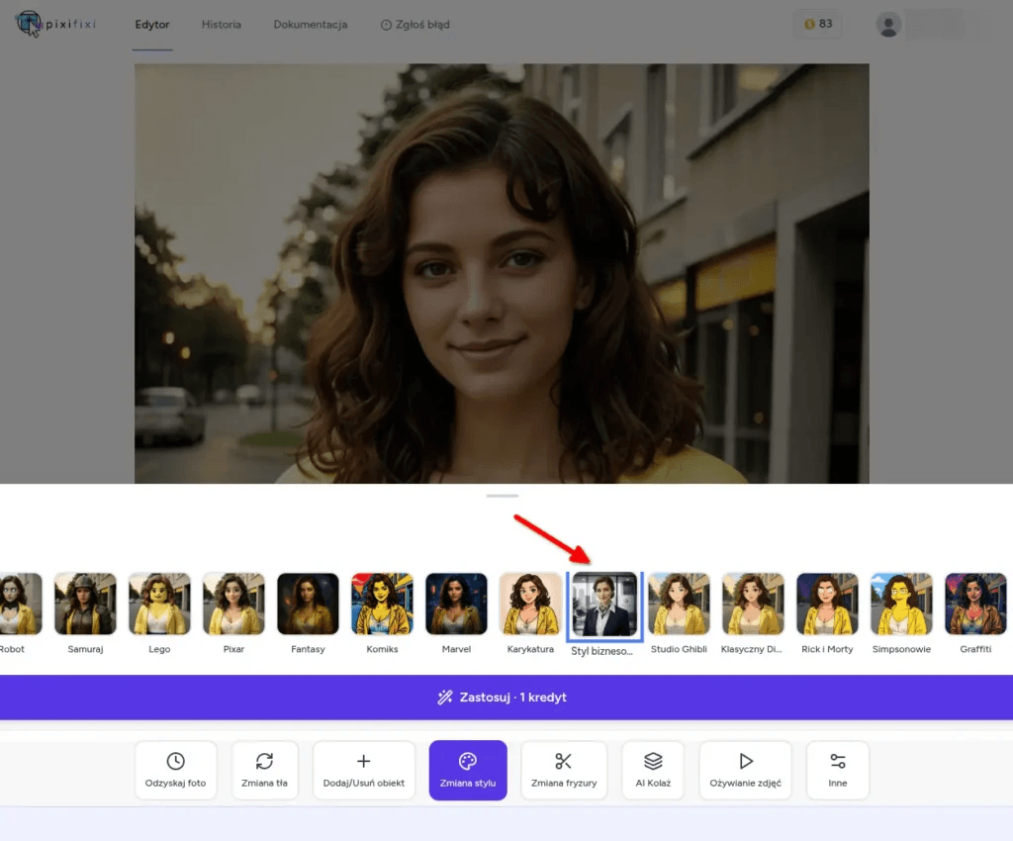Viewport: 1013px width, 841px height.
Task: Click Zastosuj to apply for 1 kredyt
Action: coord(506,697)
